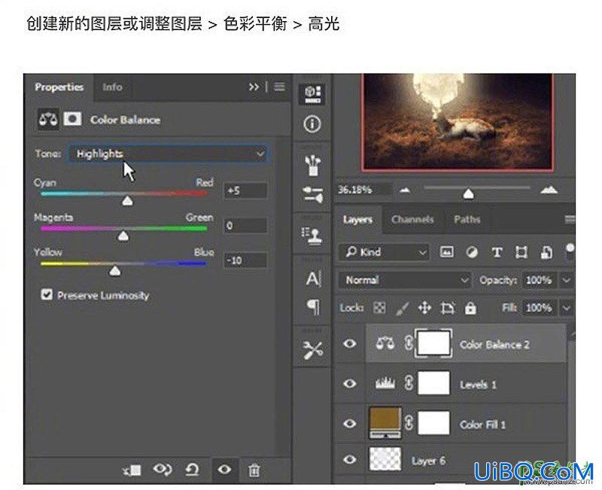The width and height of the screenshot is (602, 490).
Task: Click the lock all padlock icon
Action: point(470,308)
